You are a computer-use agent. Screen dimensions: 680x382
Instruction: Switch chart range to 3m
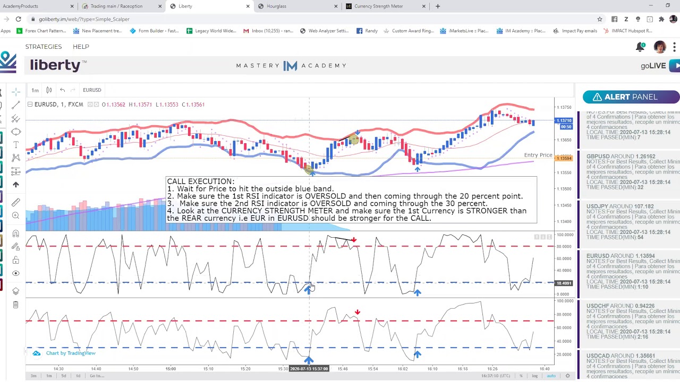click(33, 376)
